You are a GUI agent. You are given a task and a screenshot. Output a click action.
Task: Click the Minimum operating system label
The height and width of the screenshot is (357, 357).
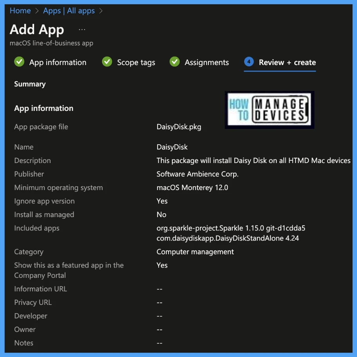(x=58, y=188)
